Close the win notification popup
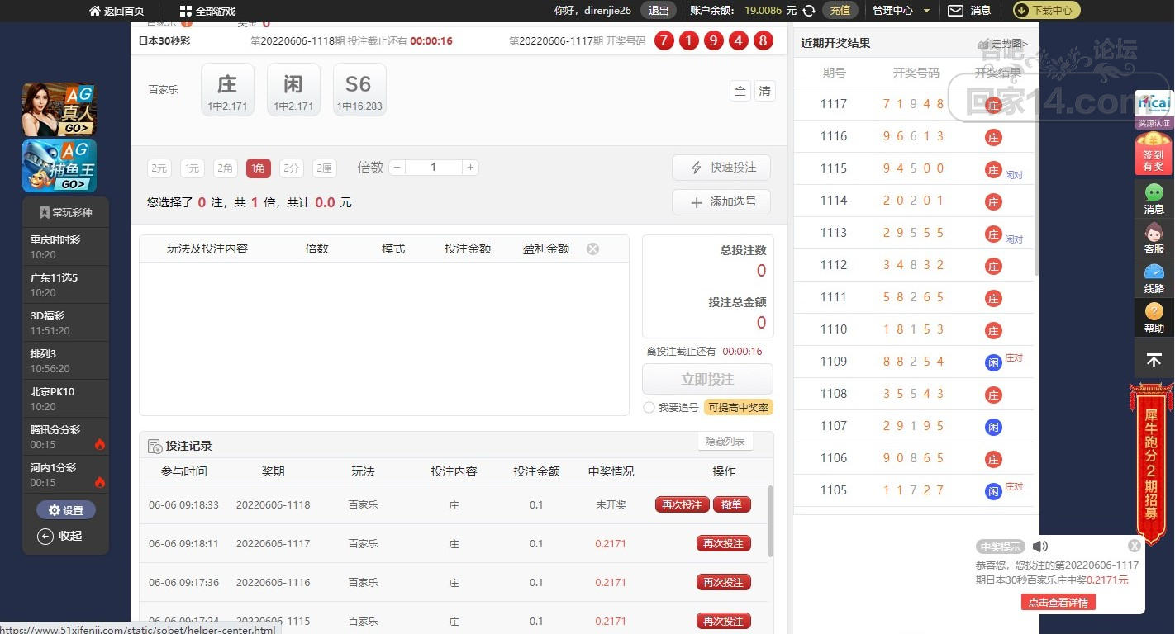1175x634 pixels. coord(1135,546)
